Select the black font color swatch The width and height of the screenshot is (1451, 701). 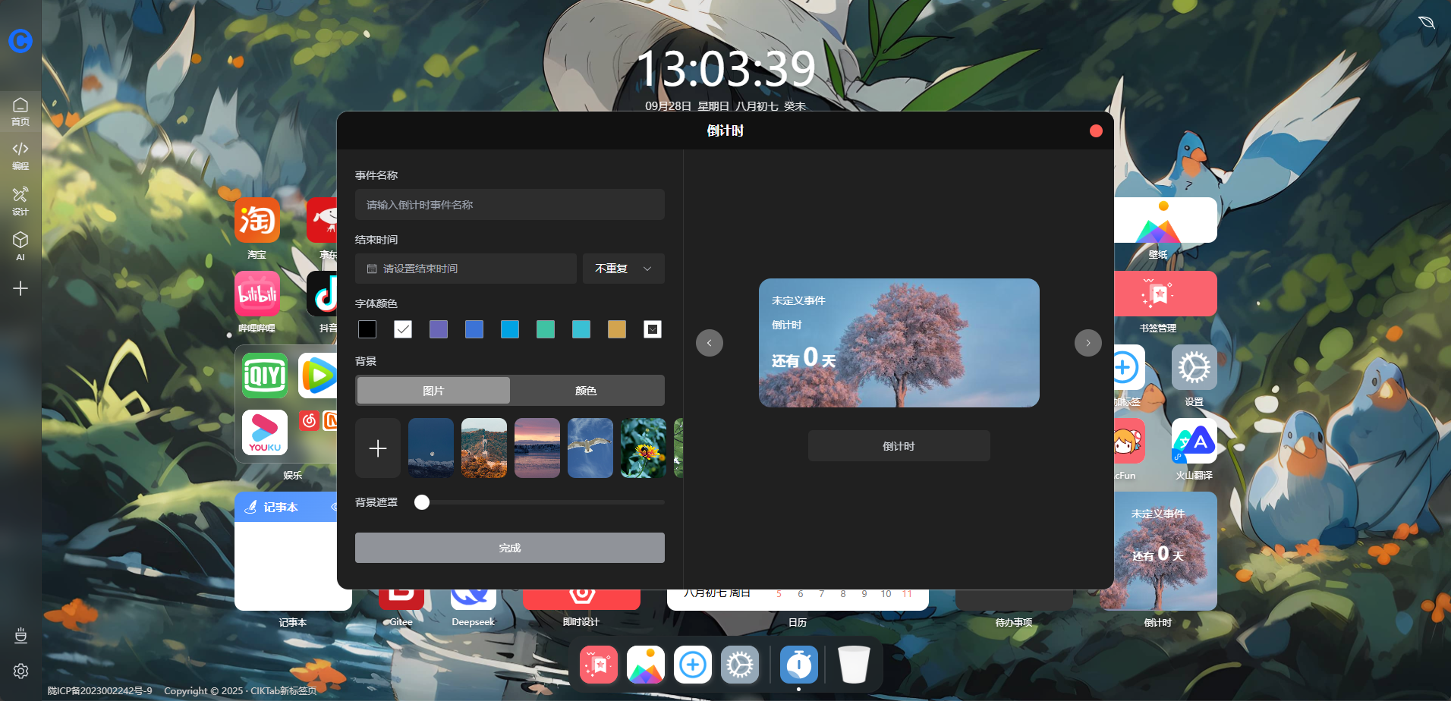(367, 329)
